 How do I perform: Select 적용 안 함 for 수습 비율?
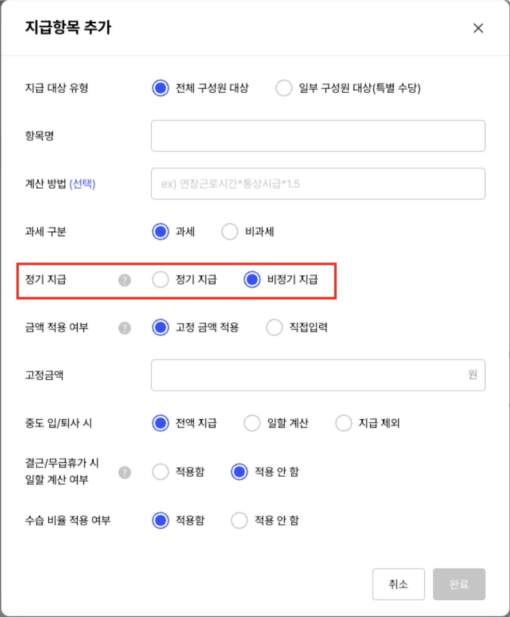coord(239,520)
